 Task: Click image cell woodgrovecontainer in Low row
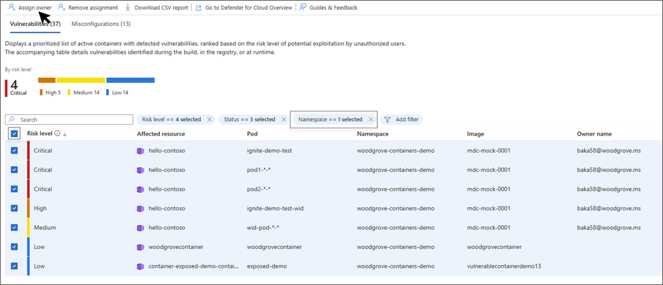point(494,247)
